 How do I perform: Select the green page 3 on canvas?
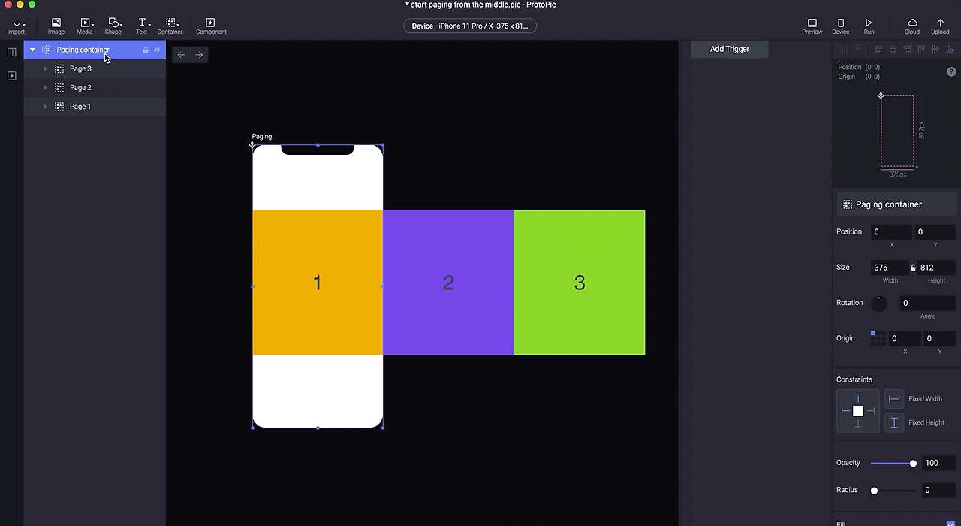(x=580, y=283)
